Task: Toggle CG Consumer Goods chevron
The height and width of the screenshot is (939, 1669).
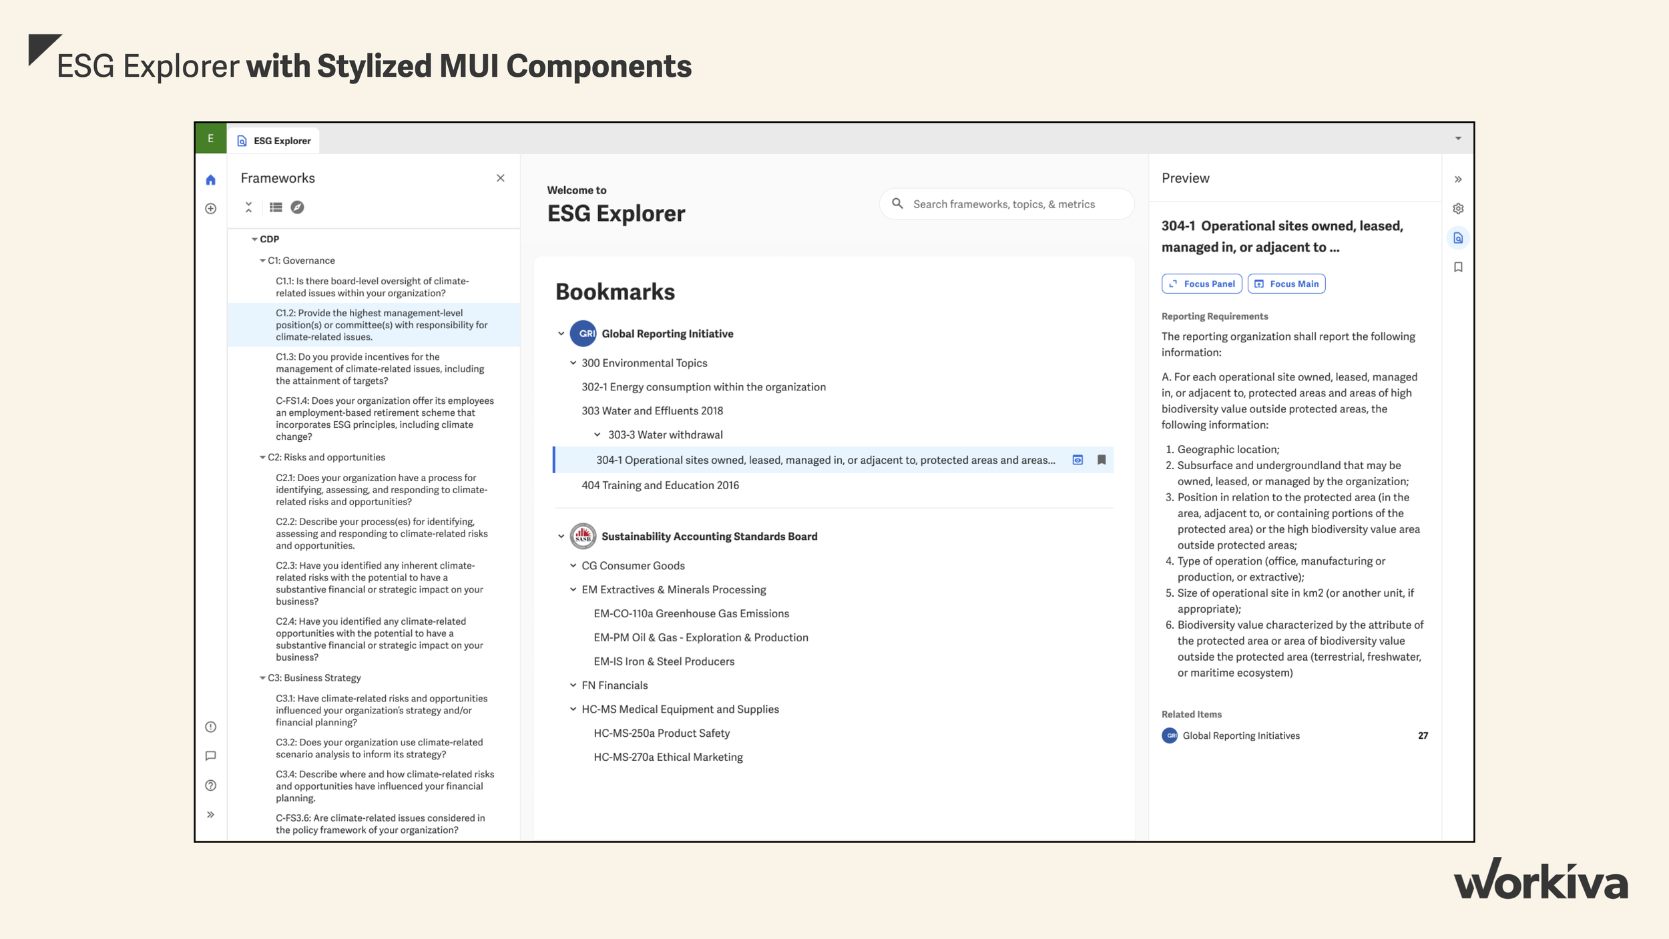Action: tap(573, 565)
